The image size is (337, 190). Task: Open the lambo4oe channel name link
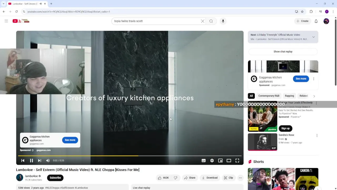click(x=31, y=176)
